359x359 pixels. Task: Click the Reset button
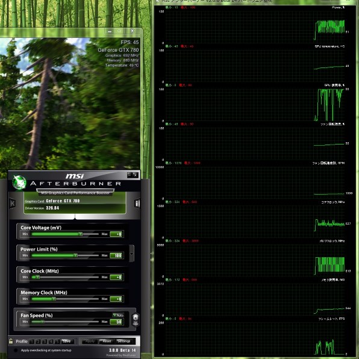[107, 342]
